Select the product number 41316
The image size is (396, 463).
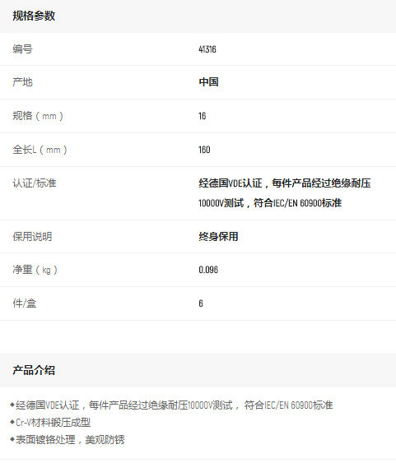pyautogui.click(x=207, y=49)
